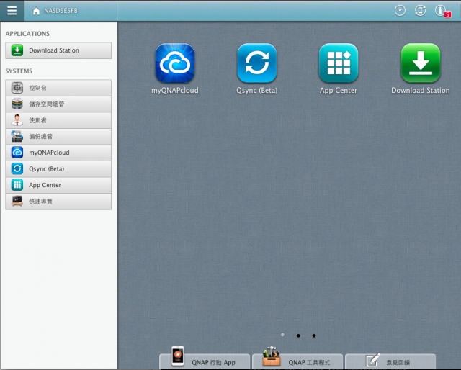Screen dimensions: 461x370
Task: Open QNAP 工具程式 utilities button
Action: (x=297, y=361)
